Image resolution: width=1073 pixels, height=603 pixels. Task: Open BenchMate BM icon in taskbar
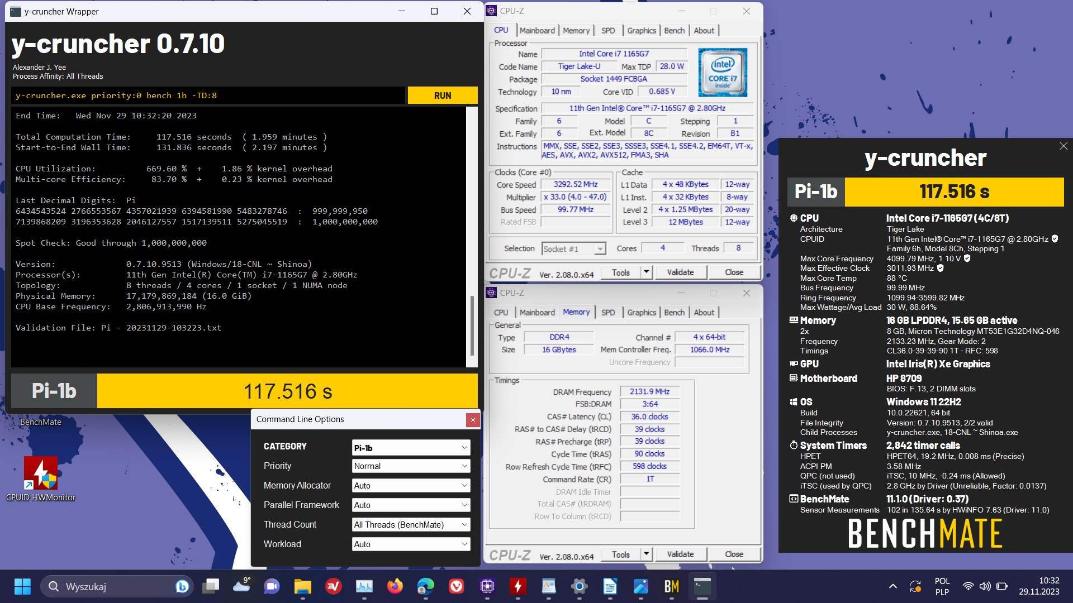click(672, 587)
